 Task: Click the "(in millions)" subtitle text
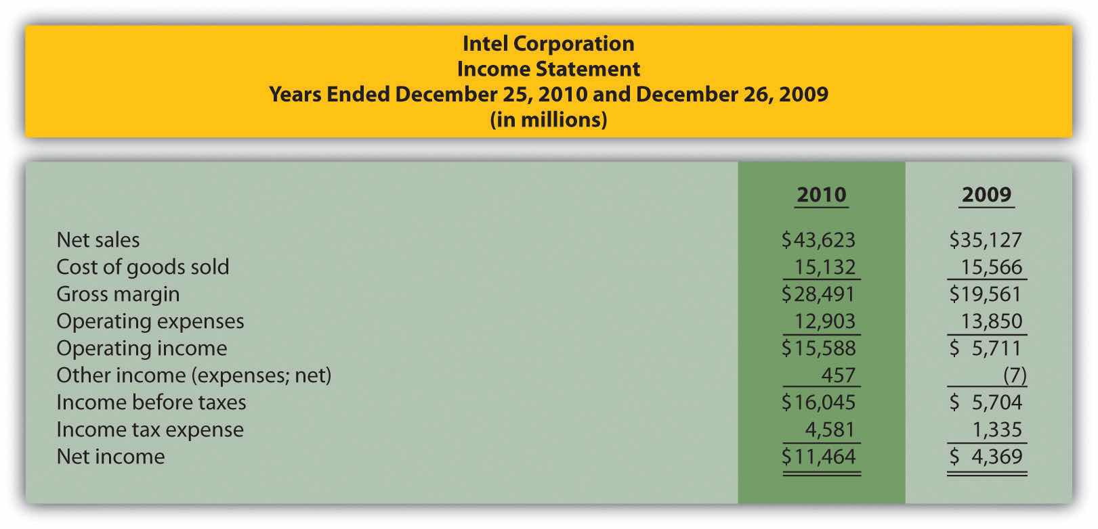(x=548, y=120)
